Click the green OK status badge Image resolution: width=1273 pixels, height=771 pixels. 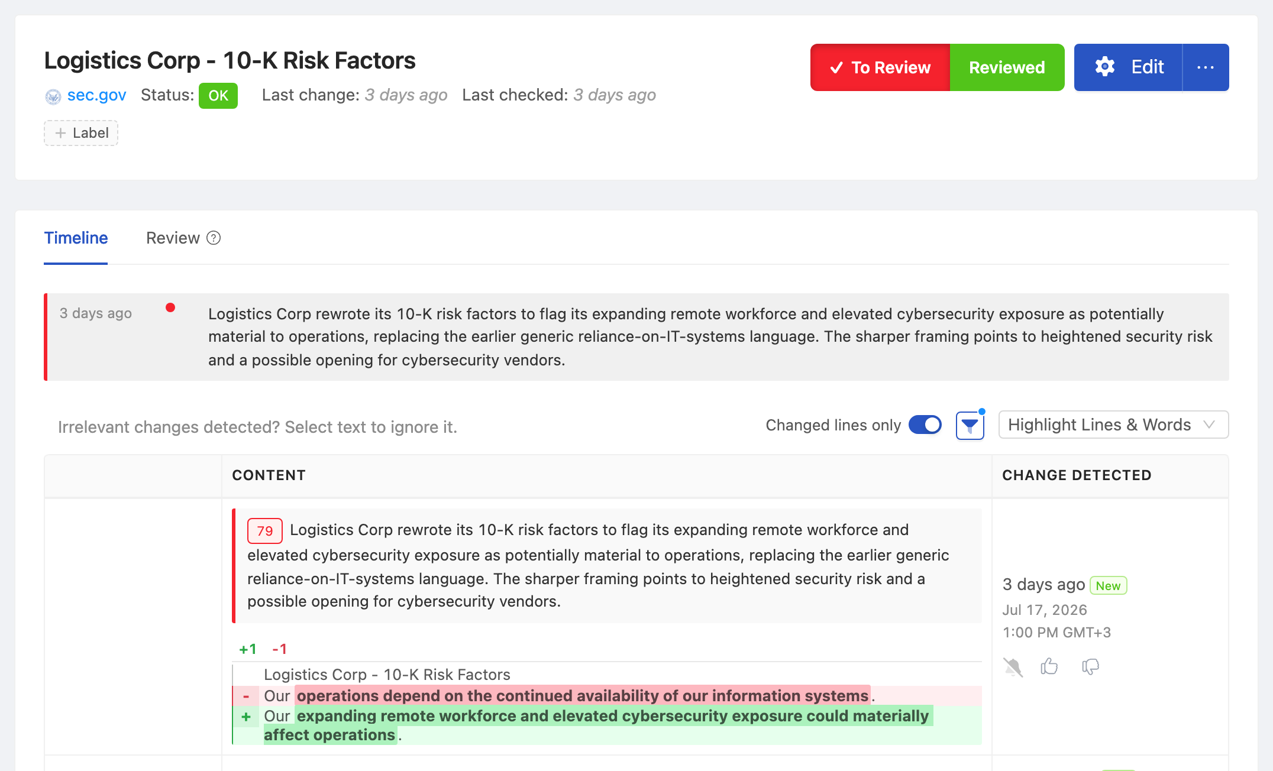(x=218, y=96)
